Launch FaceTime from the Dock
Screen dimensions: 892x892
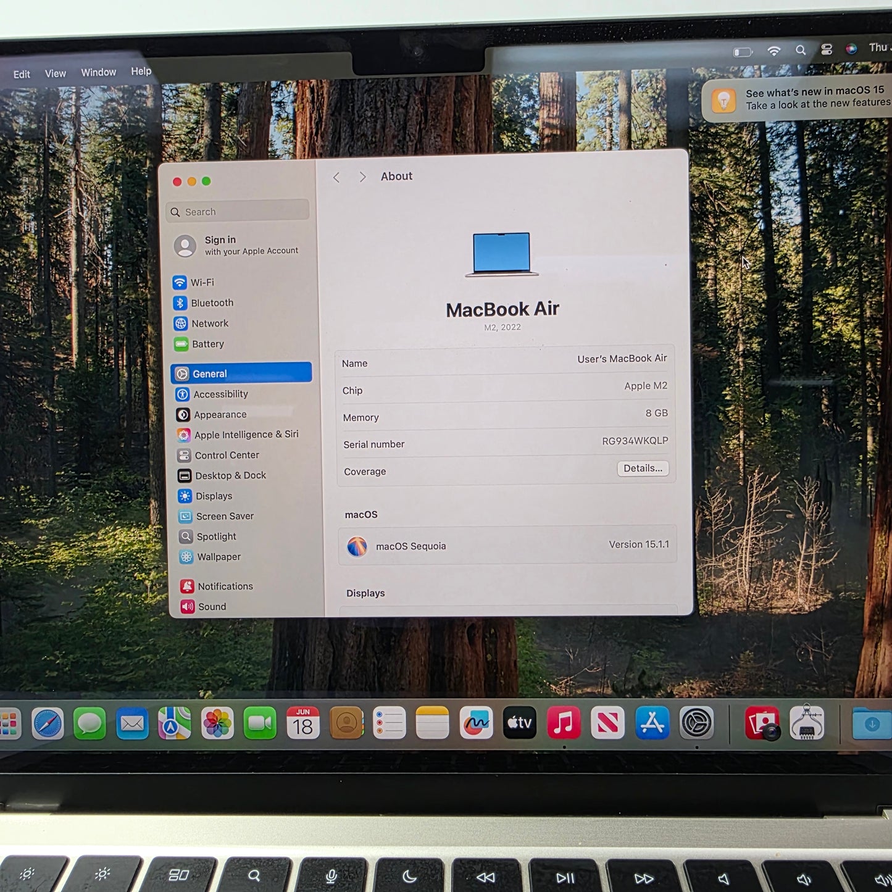260,723
